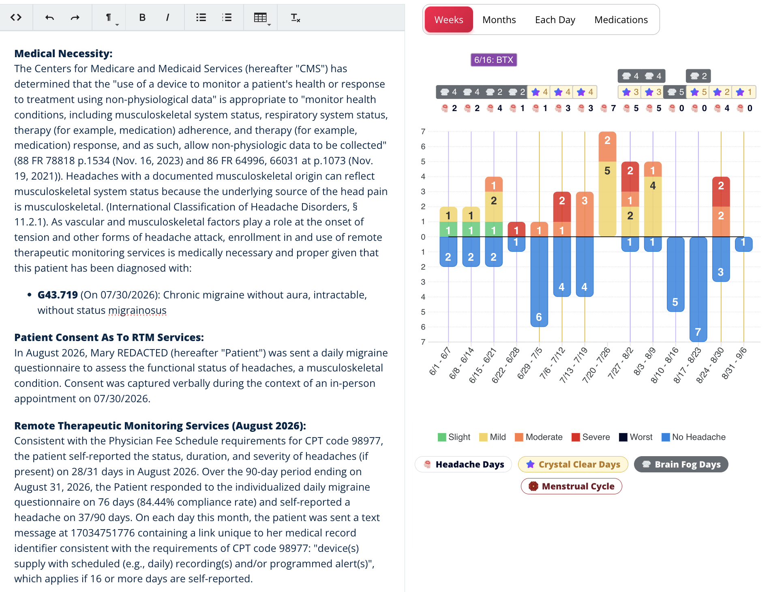769x592 pixels.
Task: Open the table insert dropdown
Action: [261, 18]
